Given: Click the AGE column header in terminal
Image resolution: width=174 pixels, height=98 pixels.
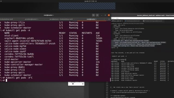Looking at the screenshot, I should coord(98,33).
